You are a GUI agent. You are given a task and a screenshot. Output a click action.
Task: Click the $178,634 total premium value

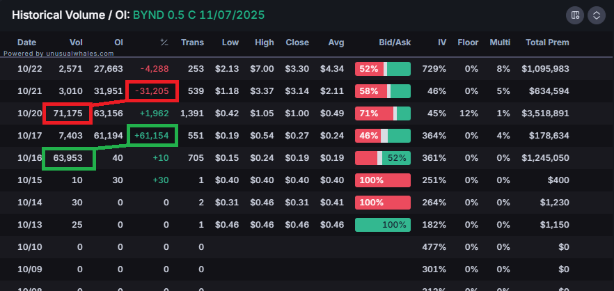point(549,136)
